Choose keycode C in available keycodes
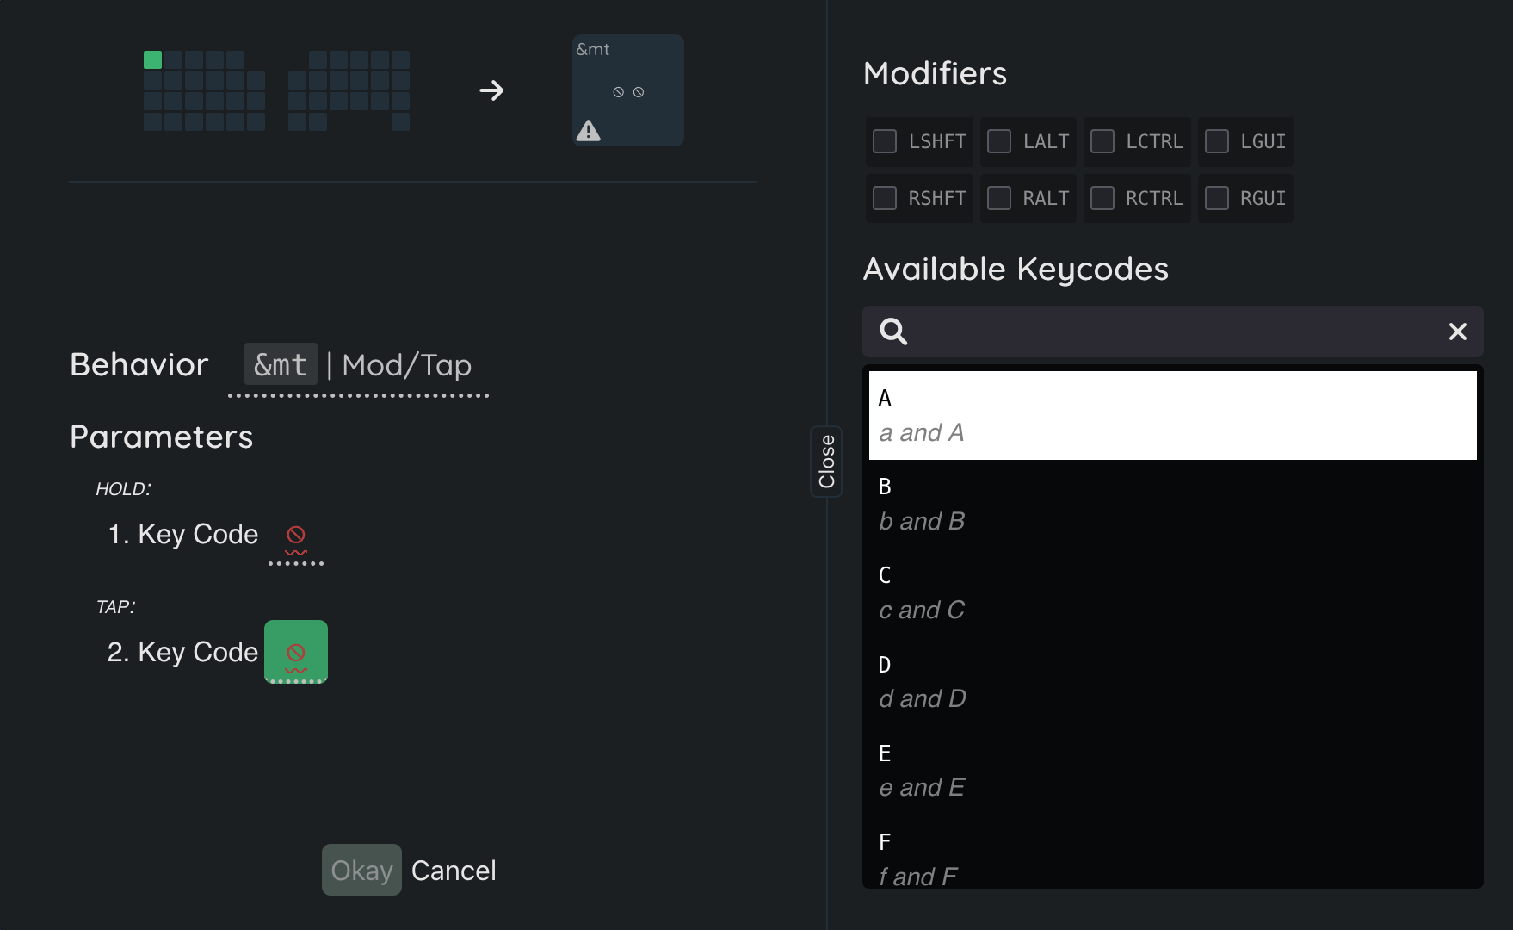The image size is (1513, 930). coord(1172,592)
